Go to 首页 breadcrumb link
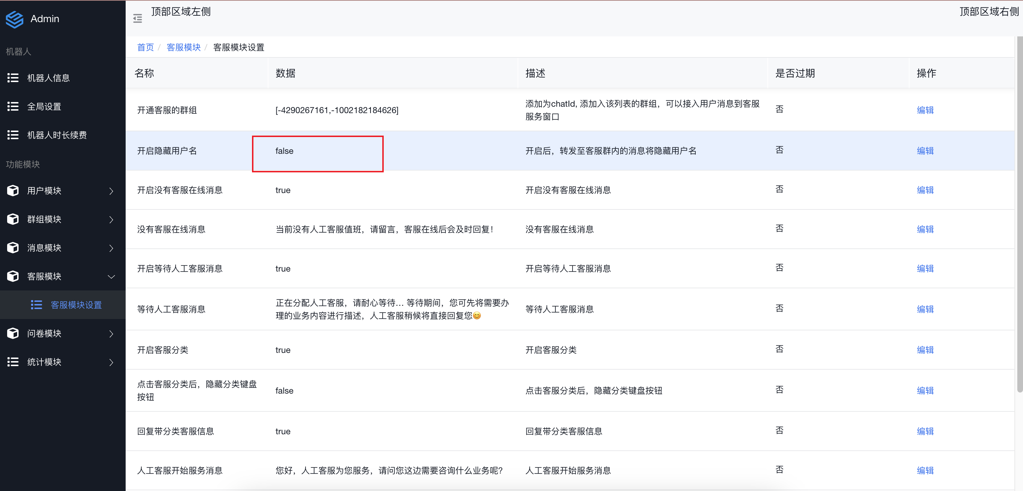This screenshot has width=1023, height=491. point(145,47)
